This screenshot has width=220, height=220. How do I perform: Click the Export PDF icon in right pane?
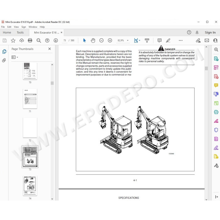(x=216, y=58)
